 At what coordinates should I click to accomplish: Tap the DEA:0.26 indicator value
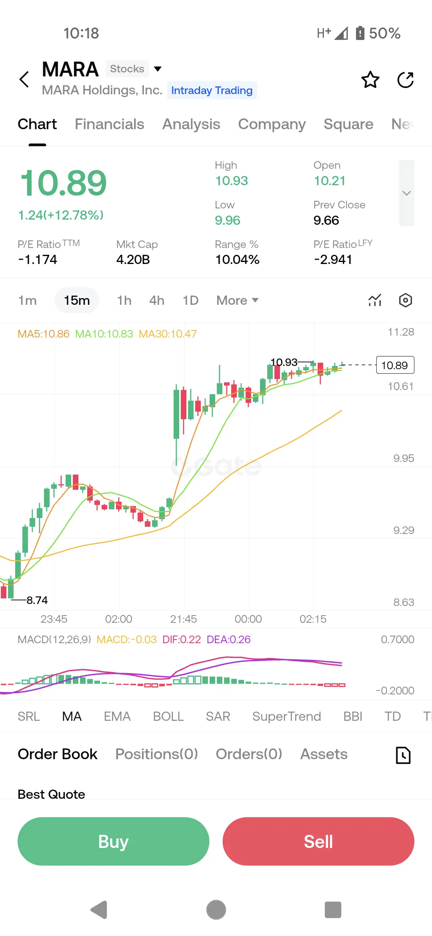coord(229,640)
